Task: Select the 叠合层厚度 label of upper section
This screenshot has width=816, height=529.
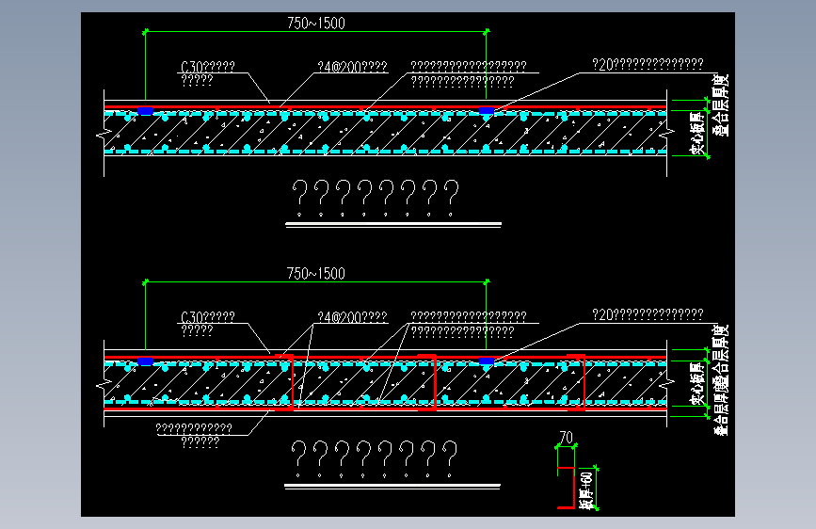Action: click(x=721, y=105)
